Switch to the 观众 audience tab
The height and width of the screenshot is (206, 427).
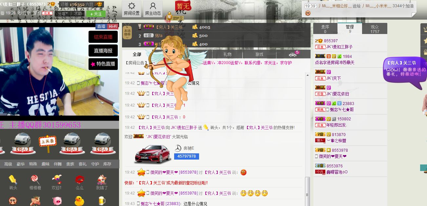coord(375,29)
